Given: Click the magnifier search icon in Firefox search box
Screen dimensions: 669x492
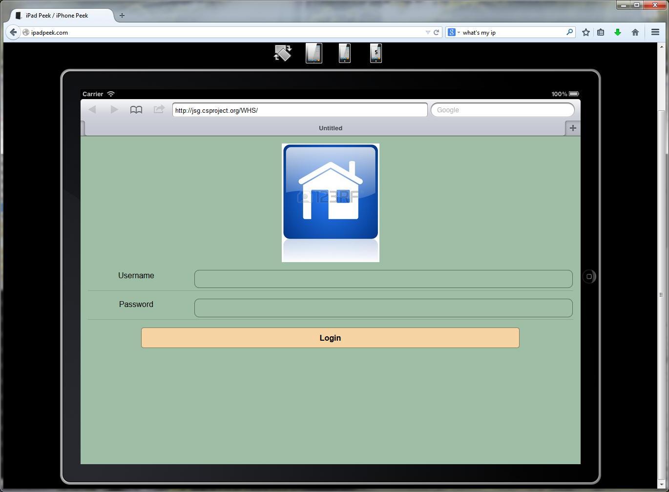Looking at the screenshot, I should (569, 32).
